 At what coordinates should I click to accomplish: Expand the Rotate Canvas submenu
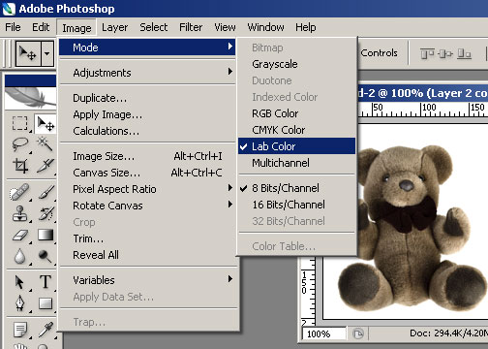(147, 206)
